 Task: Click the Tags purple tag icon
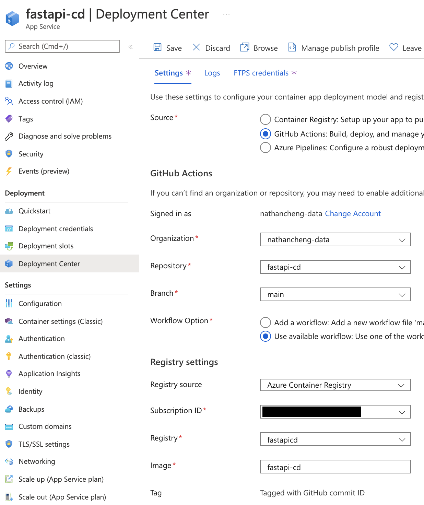point(9,119)
